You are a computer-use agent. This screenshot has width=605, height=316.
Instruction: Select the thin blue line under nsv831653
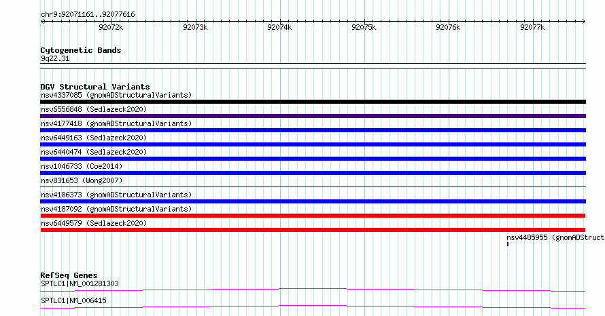[313, 187]
